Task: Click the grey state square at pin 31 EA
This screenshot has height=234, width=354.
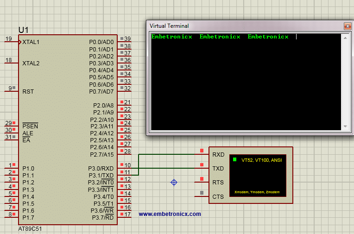Action: click(14, 136)
